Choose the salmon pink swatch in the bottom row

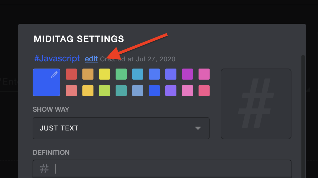(71, 91)
